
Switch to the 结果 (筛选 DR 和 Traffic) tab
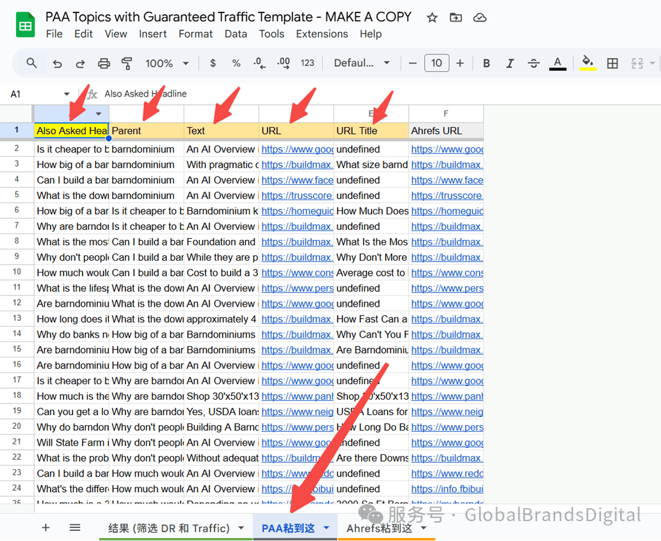pyautogui.click(x=169, y=528)
